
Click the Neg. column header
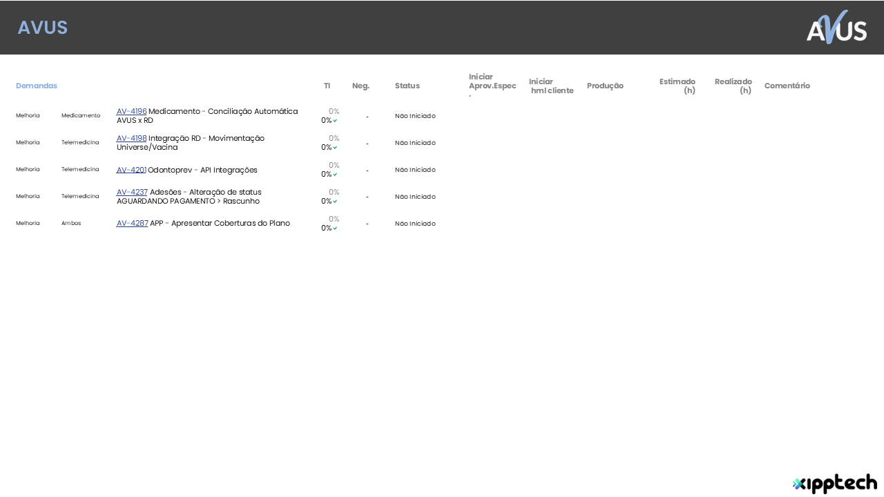tap(361, 86)
